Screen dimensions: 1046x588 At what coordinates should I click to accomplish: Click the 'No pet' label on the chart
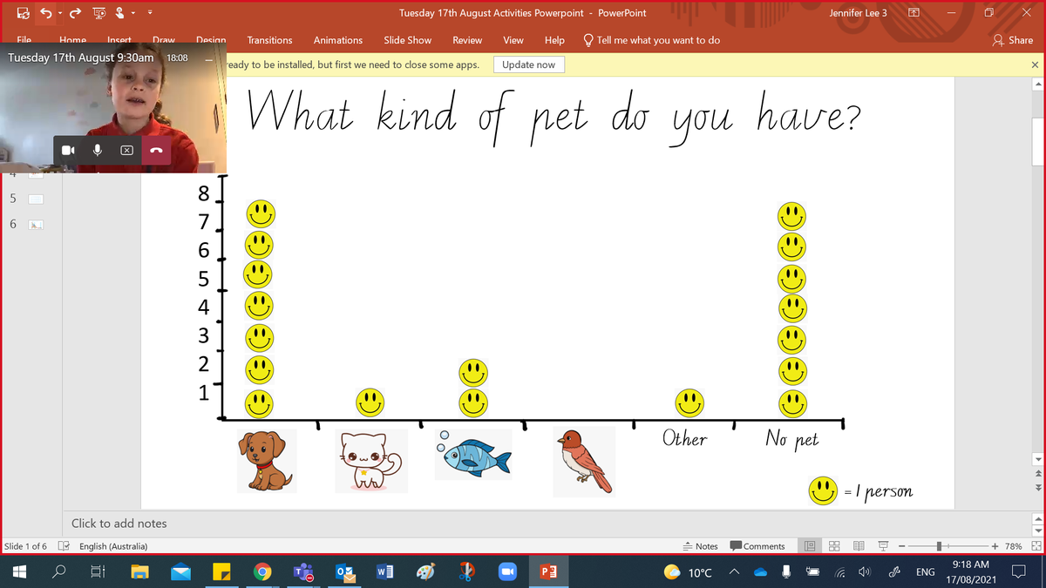coord(791,439)
